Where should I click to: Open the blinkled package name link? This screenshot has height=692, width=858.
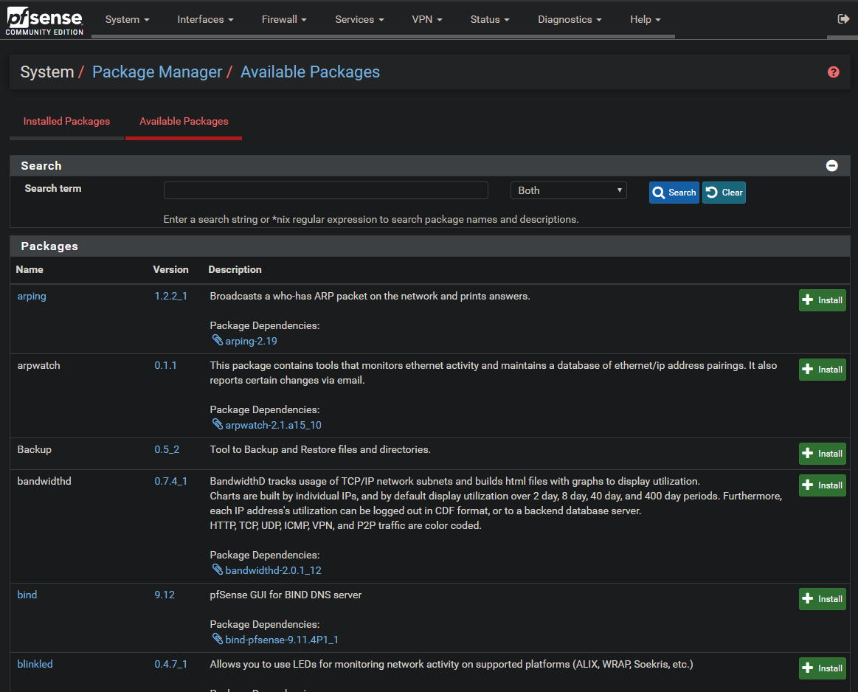coord(35,664)
